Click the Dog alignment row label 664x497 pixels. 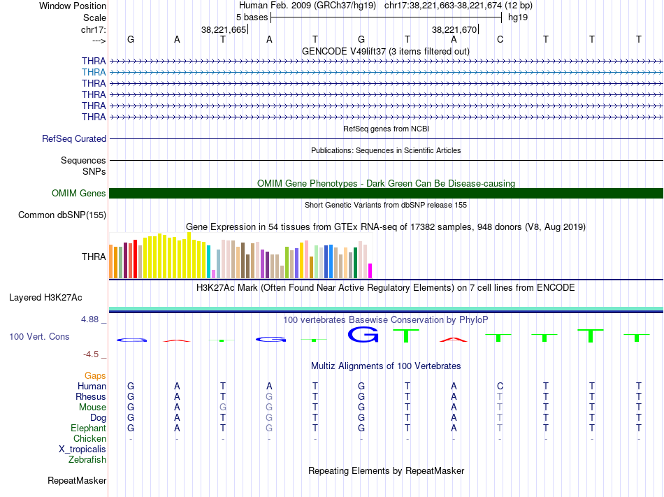click(x=98, y=418)
